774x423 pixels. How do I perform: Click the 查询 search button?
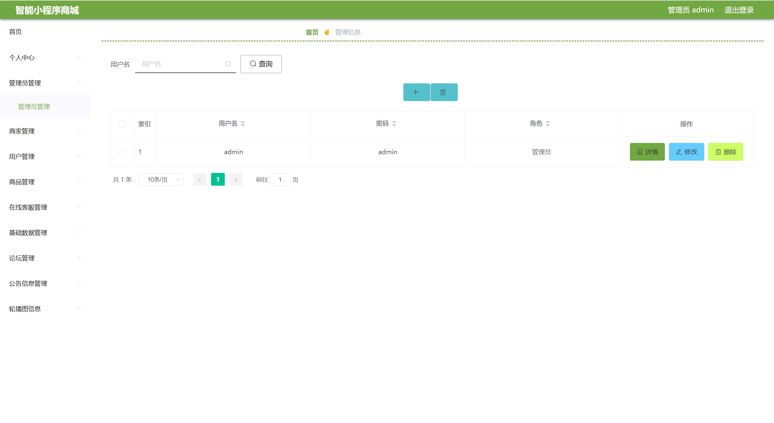(x=261, y=64)
